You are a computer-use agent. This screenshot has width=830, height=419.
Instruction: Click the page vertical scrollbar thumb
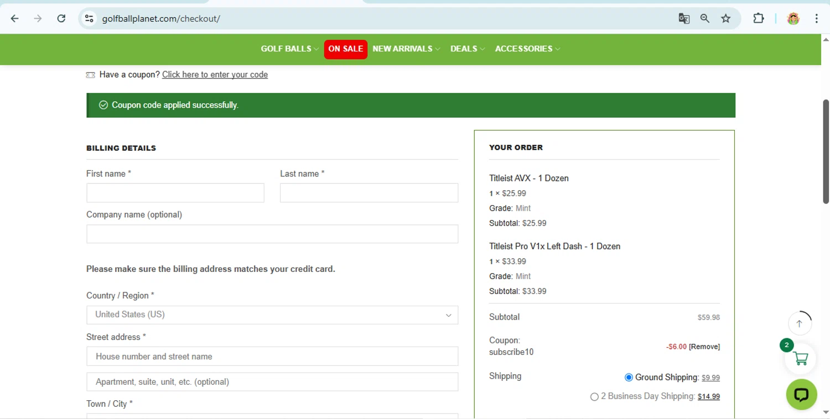pos(826,151)
